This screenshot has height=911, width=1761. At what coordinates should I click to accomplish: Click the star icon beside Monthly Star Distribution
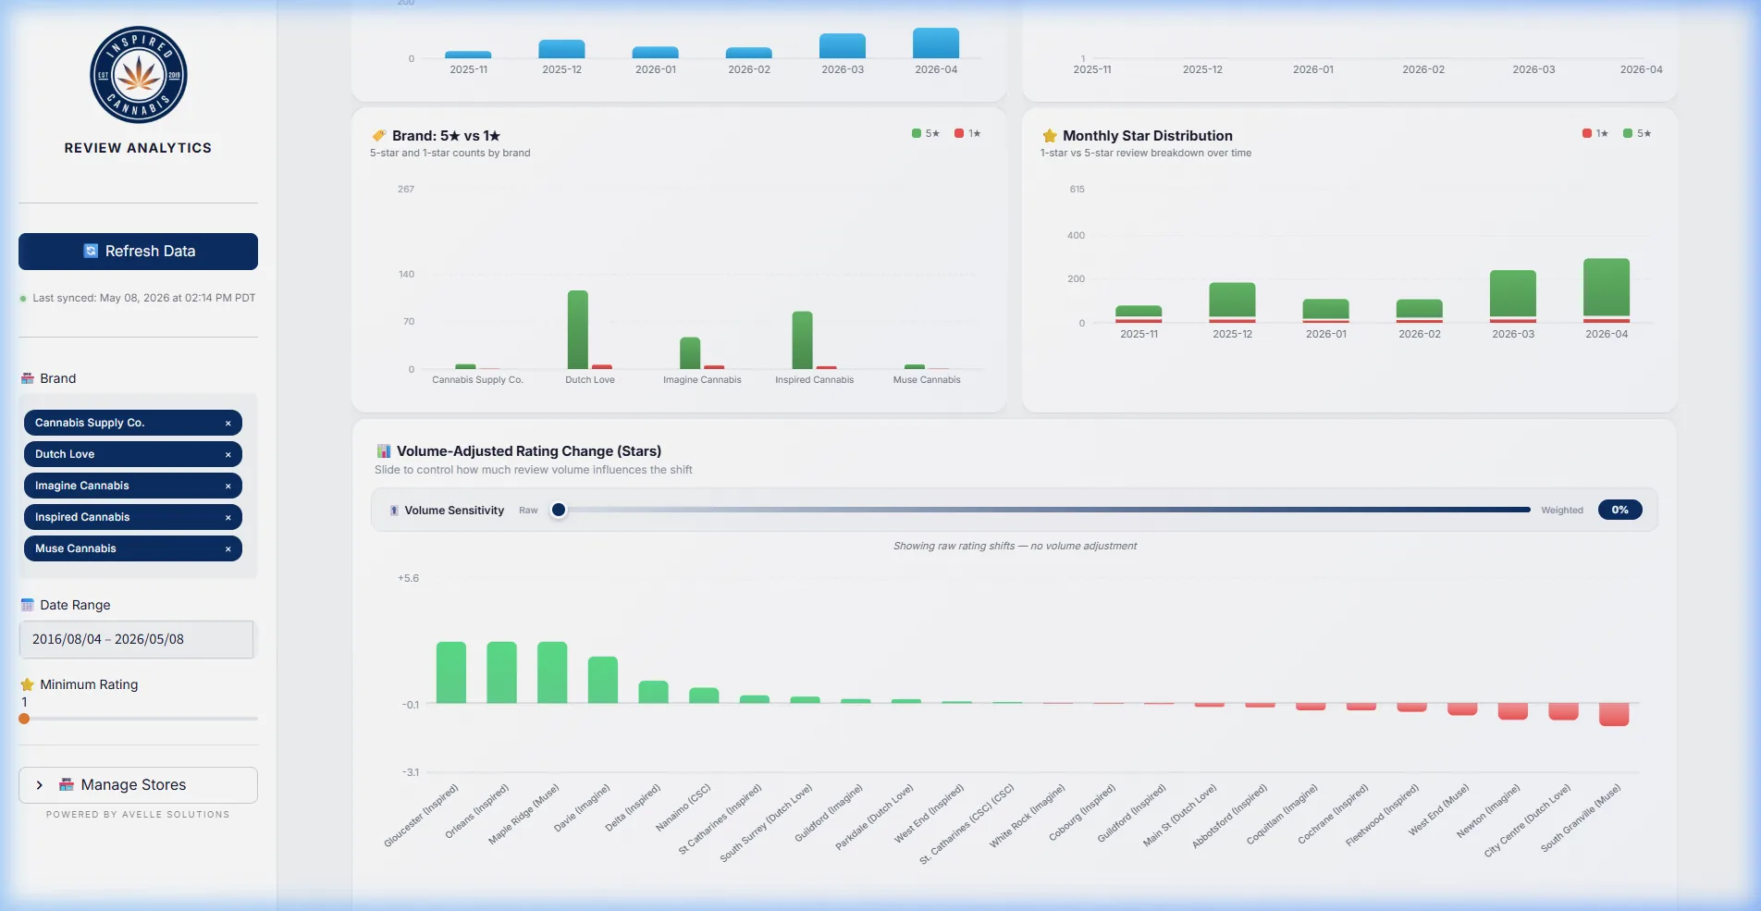(1050, 135)
